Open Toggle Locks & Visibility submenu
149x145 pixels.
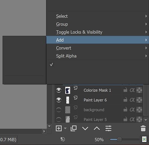click(98, 32)
